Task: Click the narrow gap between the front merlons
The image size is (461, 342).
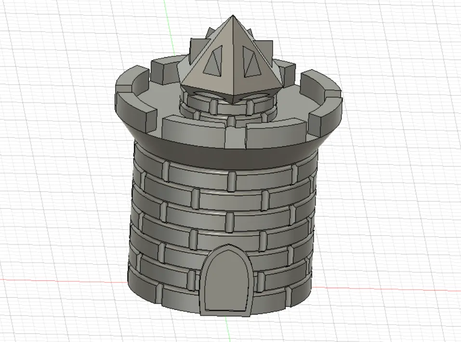Action: 236,137
